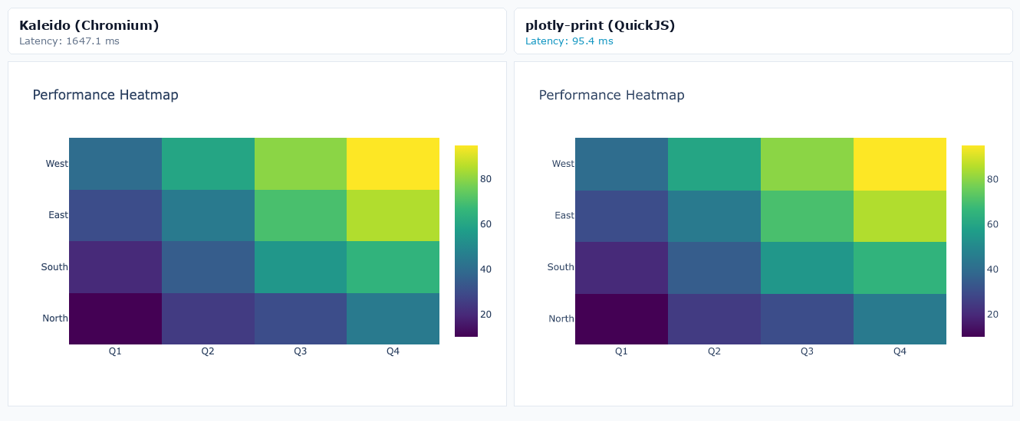Click colorbar tick 60 in plotly-print chart

tap(992, 224)
